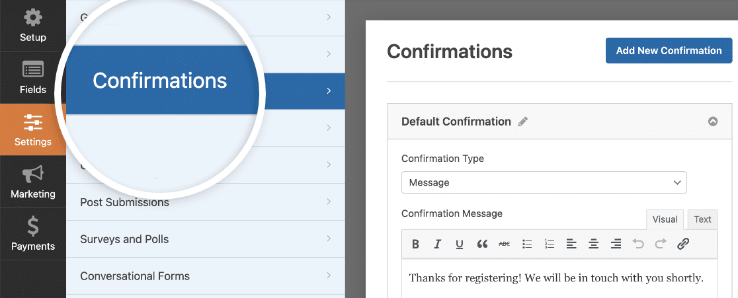Rename Default Confirmation with pencil icon
Image resolution: width=738 pixels, height=298 pixels.
[523, 122]
